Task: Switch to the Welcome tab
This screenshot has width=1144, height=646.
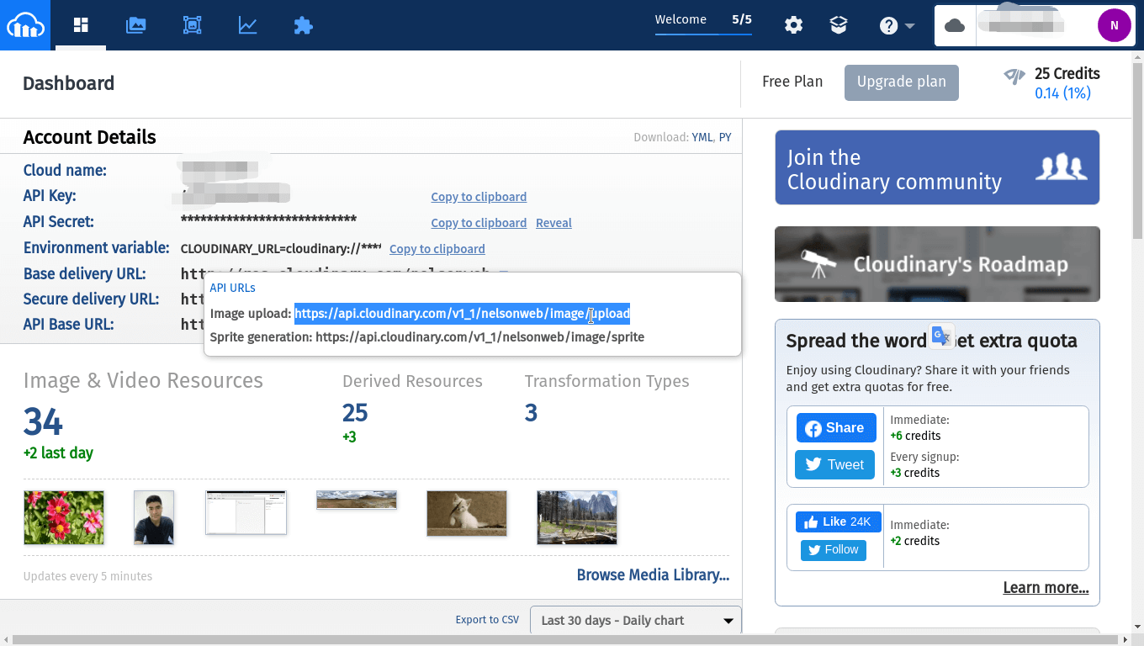Action: 681,19
